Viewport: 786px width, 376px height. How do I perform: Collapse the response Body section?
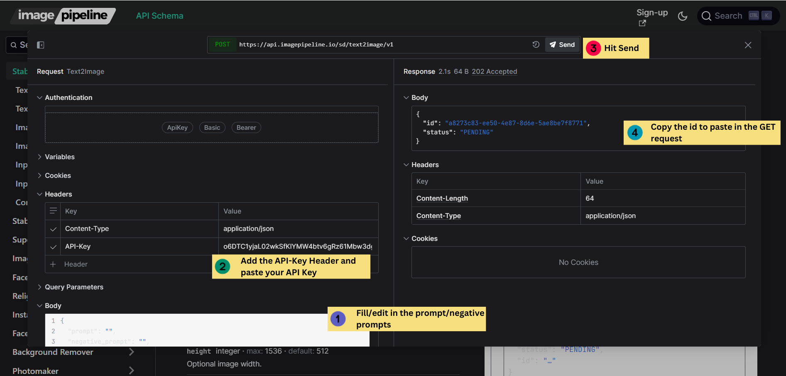click(416, 97)
